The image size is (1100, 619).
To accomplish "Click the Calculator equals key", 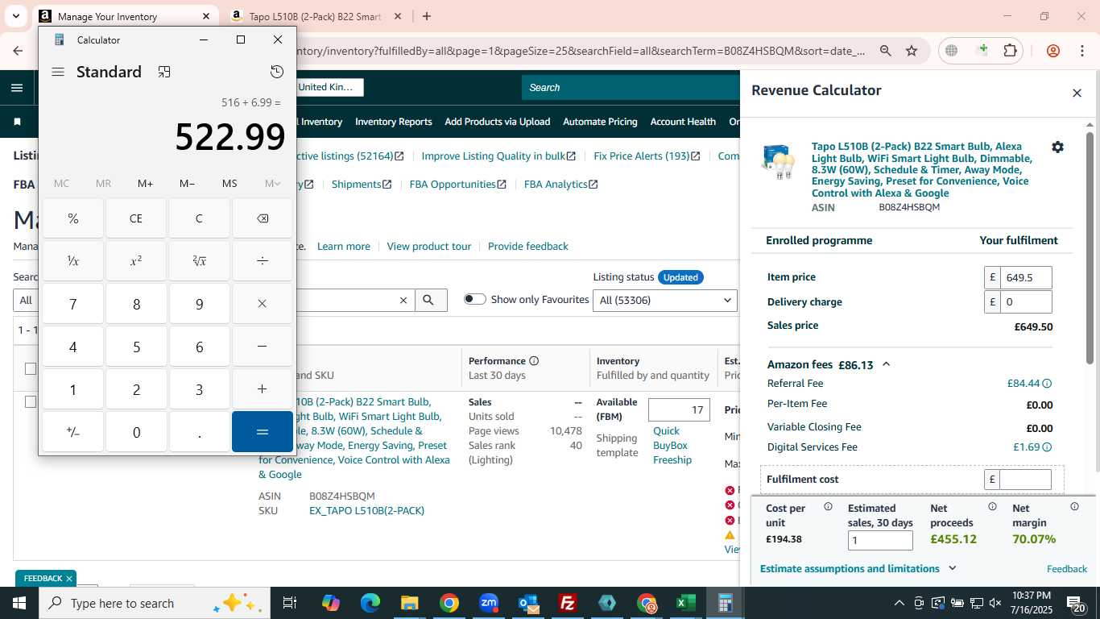I will click(263, 432).
